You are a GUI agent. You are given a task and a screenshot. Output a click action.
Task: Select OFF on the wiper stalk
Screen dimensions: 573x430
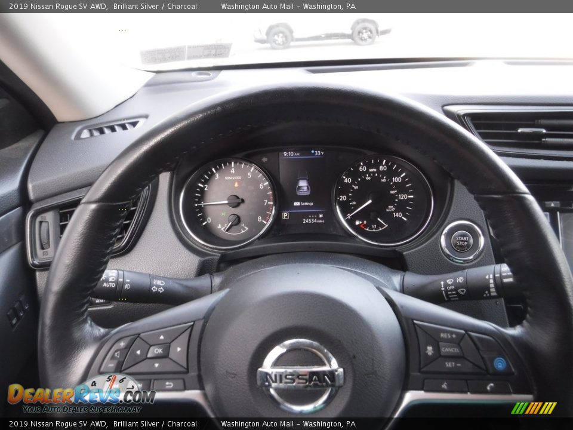point(451,288)
